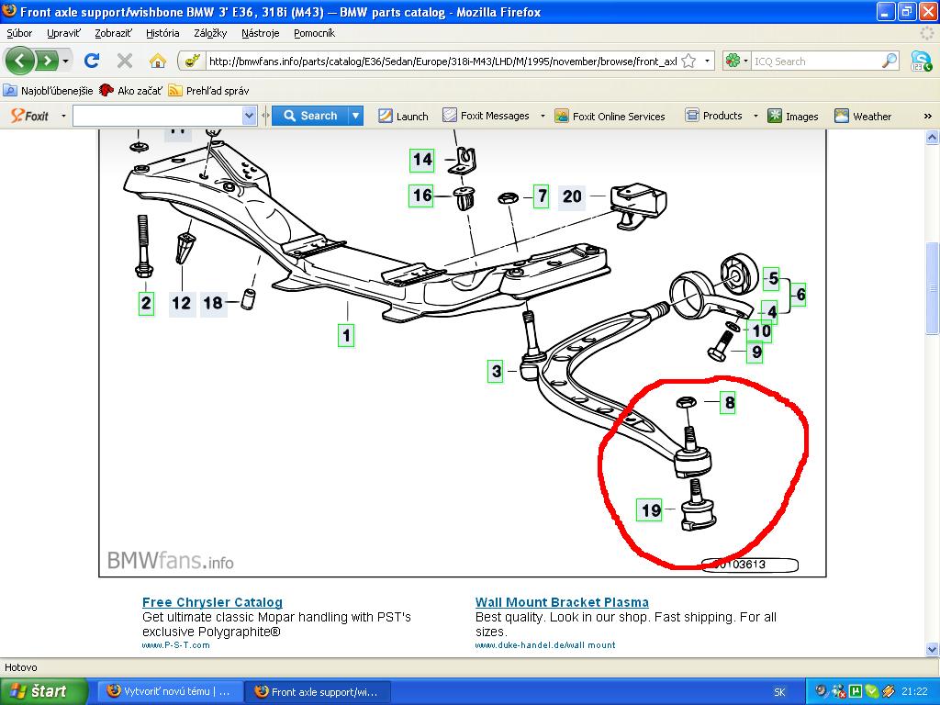Image resolution: width=940 pixels, height=705 pixels.
Task: Click the stop loading X icon
Action: click(x=125, y=61)
